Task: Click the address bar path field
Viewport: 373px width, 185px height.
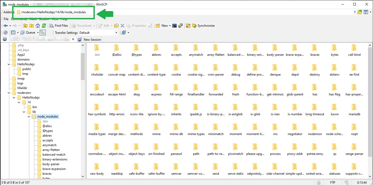Action: (x=185, y=12)
